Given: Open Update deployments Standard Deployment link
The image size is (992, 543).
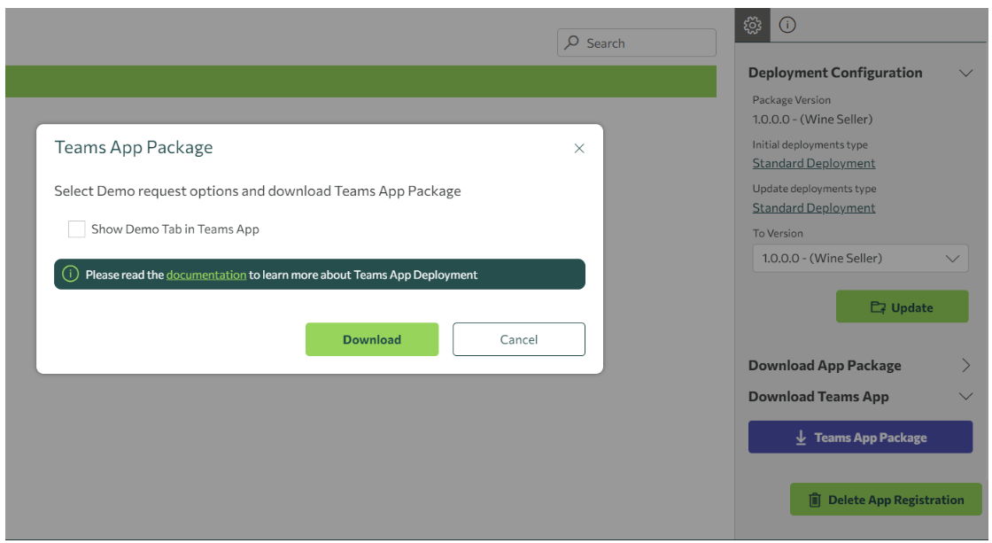Looking at the screenshot, I should 814,207.
